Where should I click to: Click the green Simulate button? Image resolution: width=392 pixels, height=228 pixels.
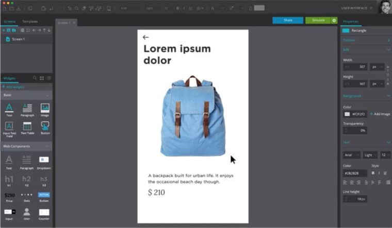[318, 21]
